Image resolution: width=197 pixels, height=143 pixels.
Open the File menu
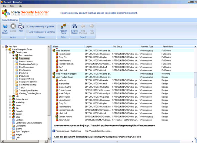pos(5,6)
